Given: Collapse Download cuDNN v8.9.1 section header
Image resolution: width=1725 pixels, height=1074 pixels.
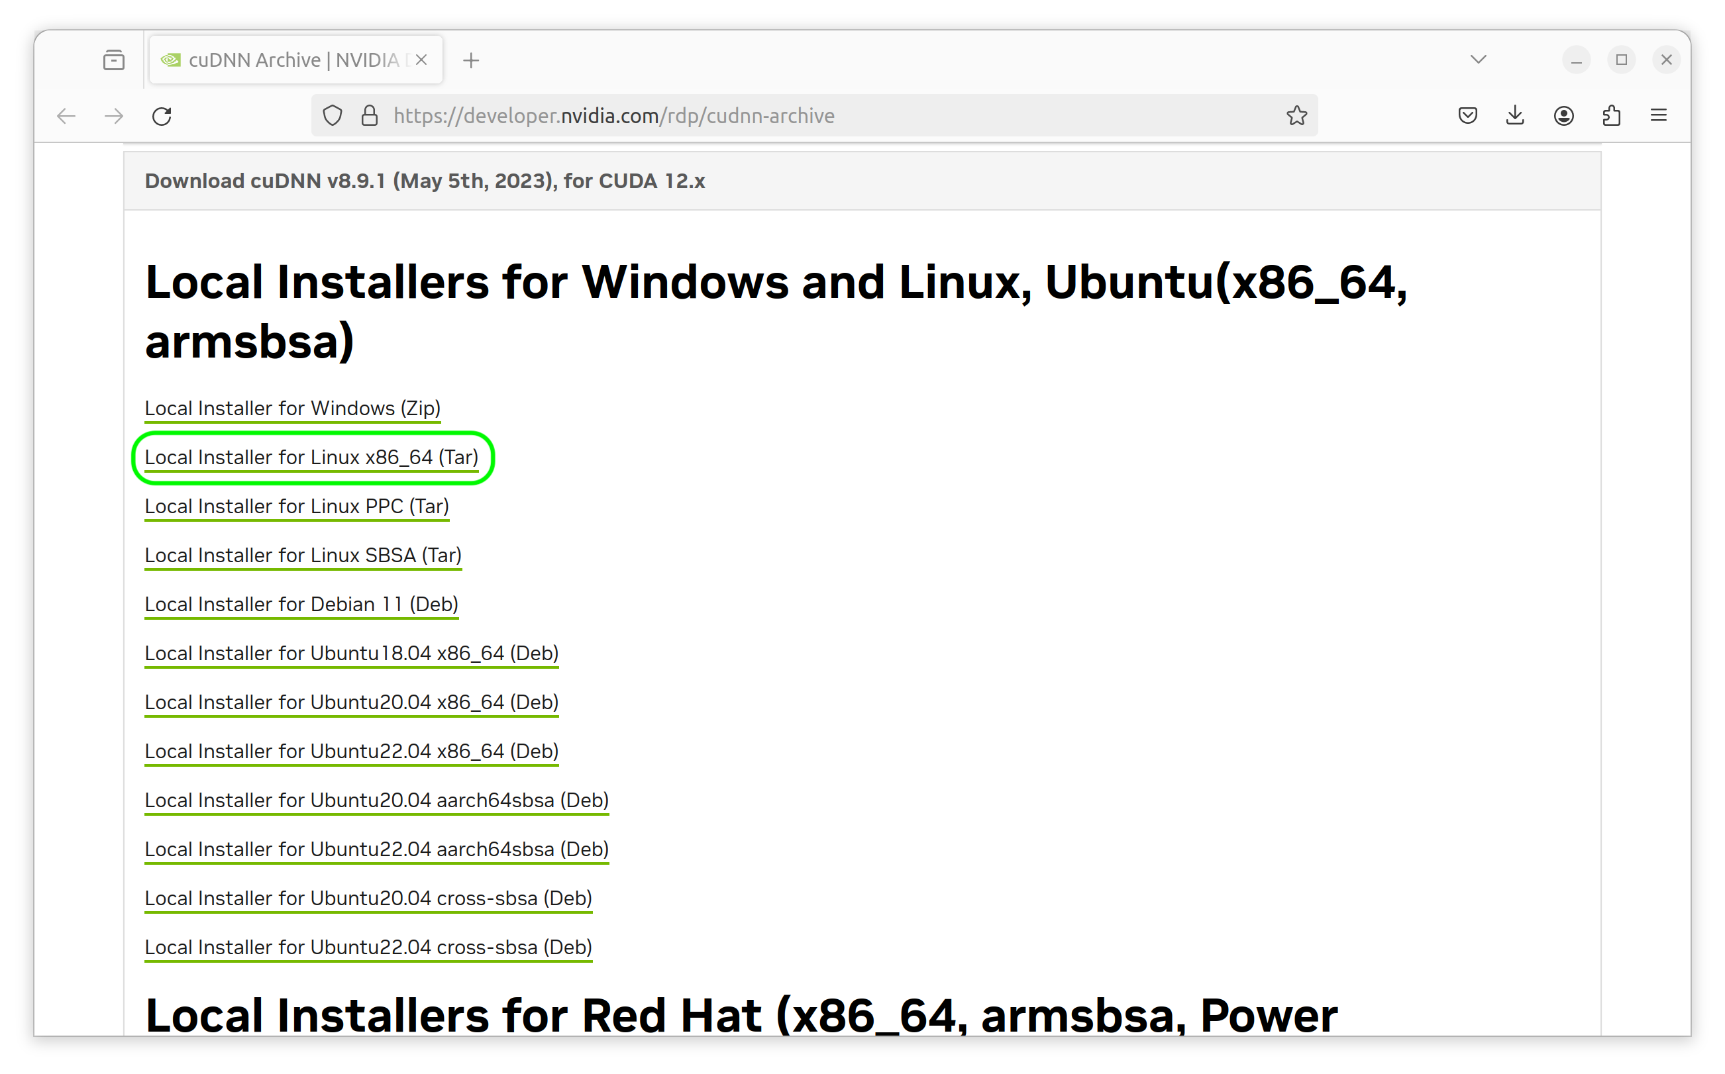Looking at the screenshot, I should point(862,181).
